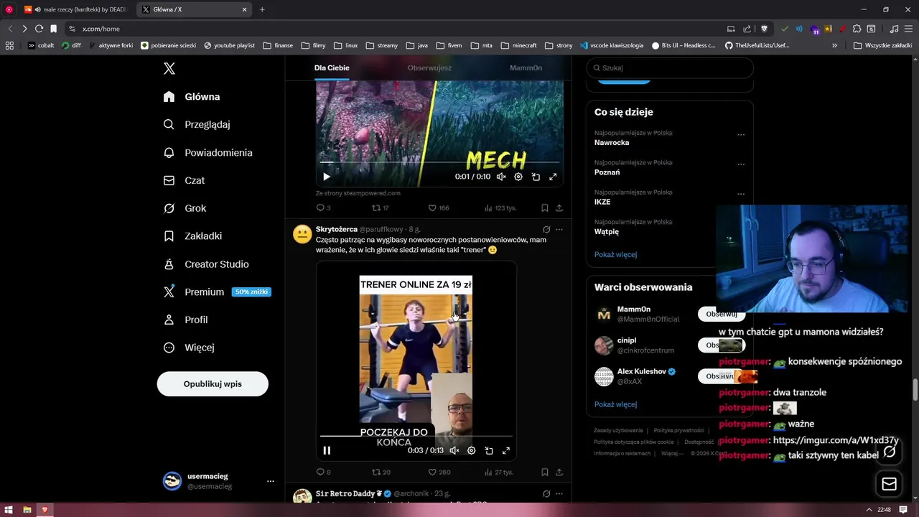Click Grok icon on Skrytożerca post

click(x=546, y=230)
